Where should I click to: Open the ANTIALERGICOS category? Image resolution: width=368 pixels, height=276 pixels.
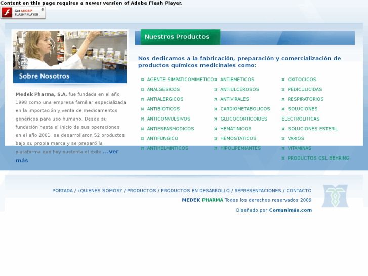pyautogui.click(x=165, y=99)
